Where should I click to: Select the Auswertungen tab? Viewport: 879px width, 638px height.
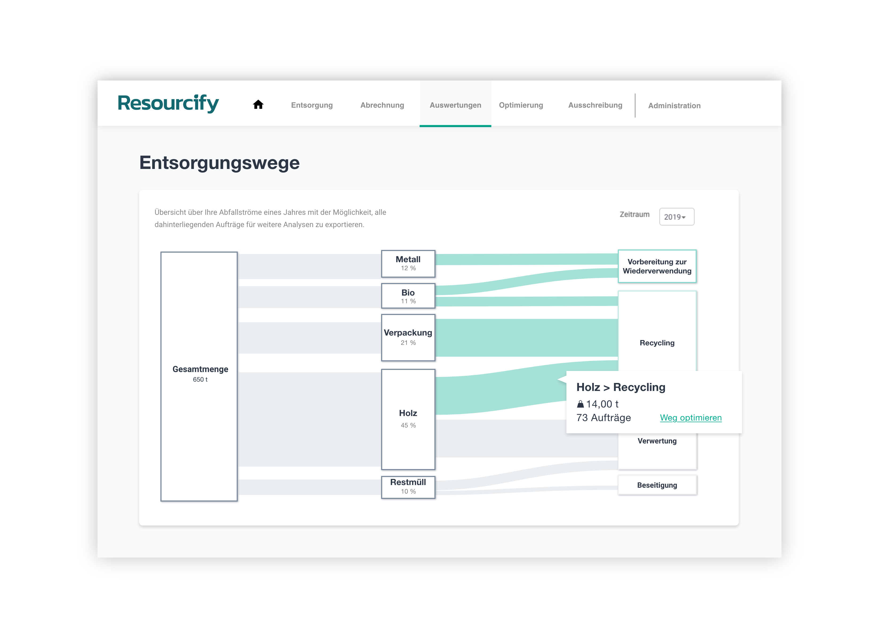click(x=455, y=103)
